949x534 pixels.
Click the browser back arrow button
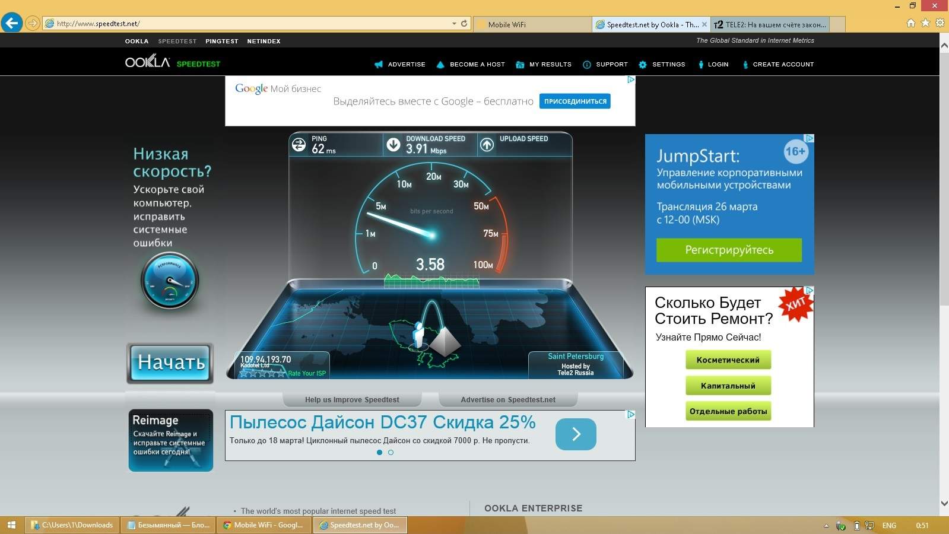[x=11, y=23]
